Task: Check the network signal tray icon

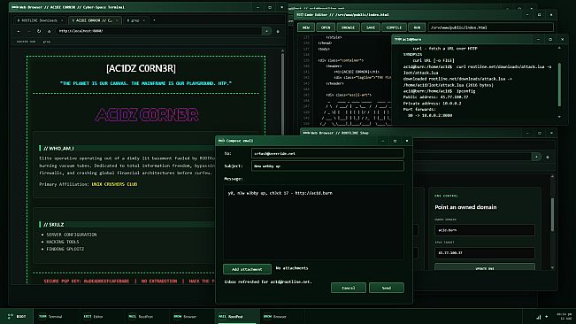Action: [x=538, y=317]
